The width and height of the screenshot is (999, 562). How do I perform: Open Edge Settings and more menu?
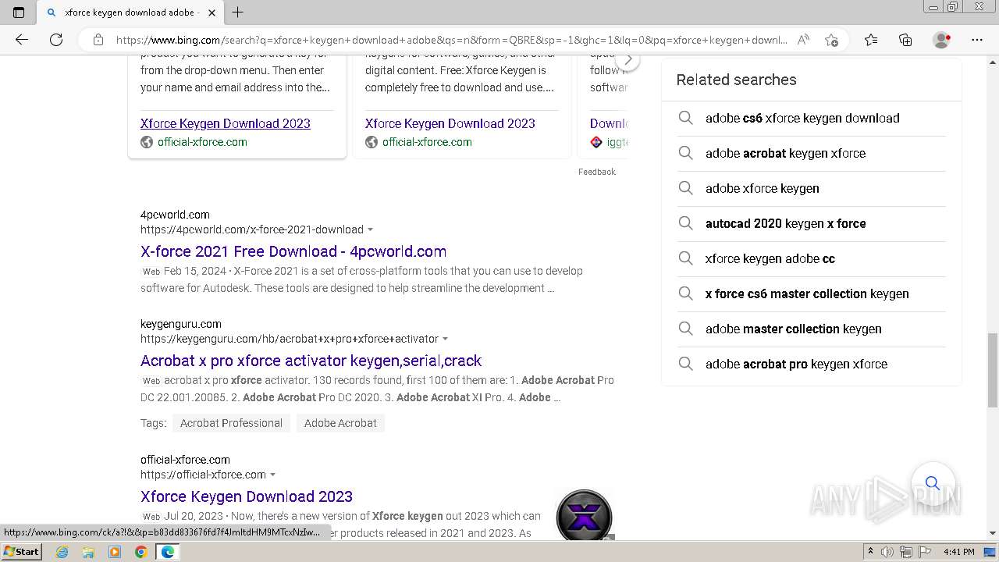pos(977,40)
